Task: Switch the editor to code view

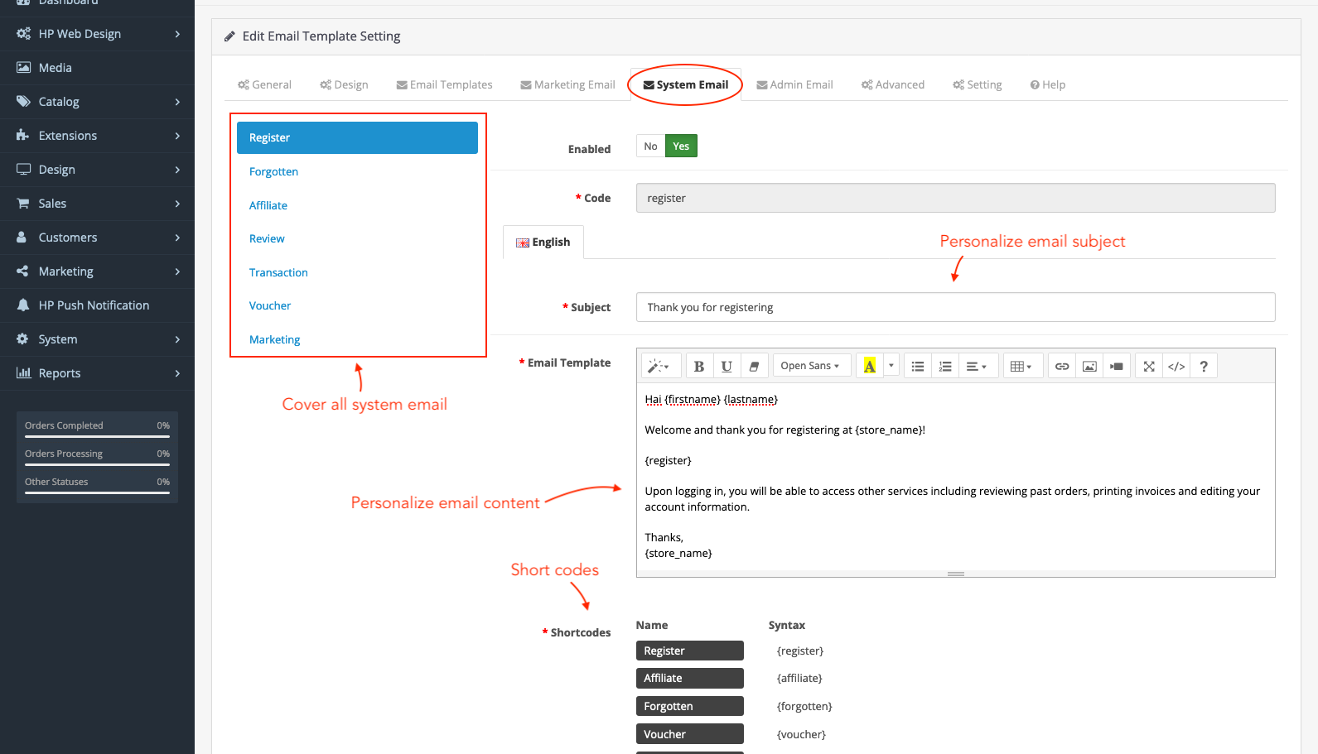Action: click(x=1176, y=366)
